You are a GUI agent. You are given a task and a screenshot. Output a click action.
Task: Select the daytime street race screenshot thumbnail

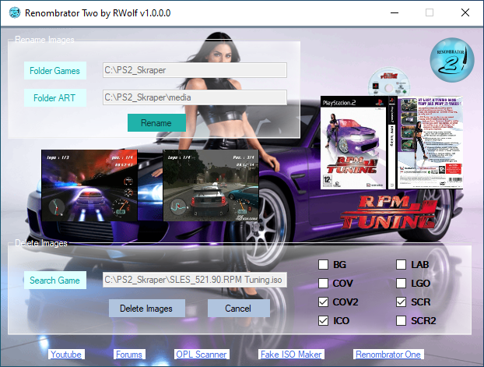211,185
